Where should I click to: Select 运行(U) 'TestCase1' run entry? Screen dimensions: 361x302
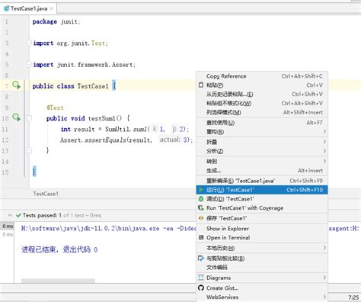click(262, 190)
